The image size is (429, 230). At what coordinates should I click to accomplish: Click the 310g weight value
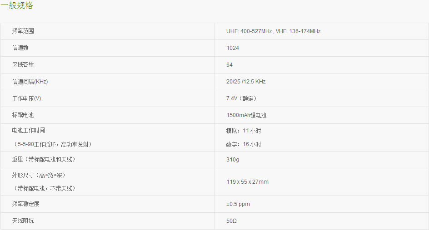[233, 160]
